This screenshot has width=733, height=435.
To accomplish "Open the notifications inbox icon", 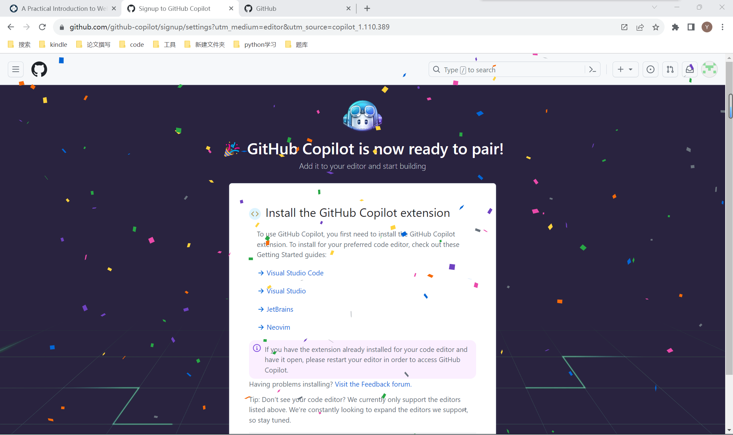I will click(689, 69).
